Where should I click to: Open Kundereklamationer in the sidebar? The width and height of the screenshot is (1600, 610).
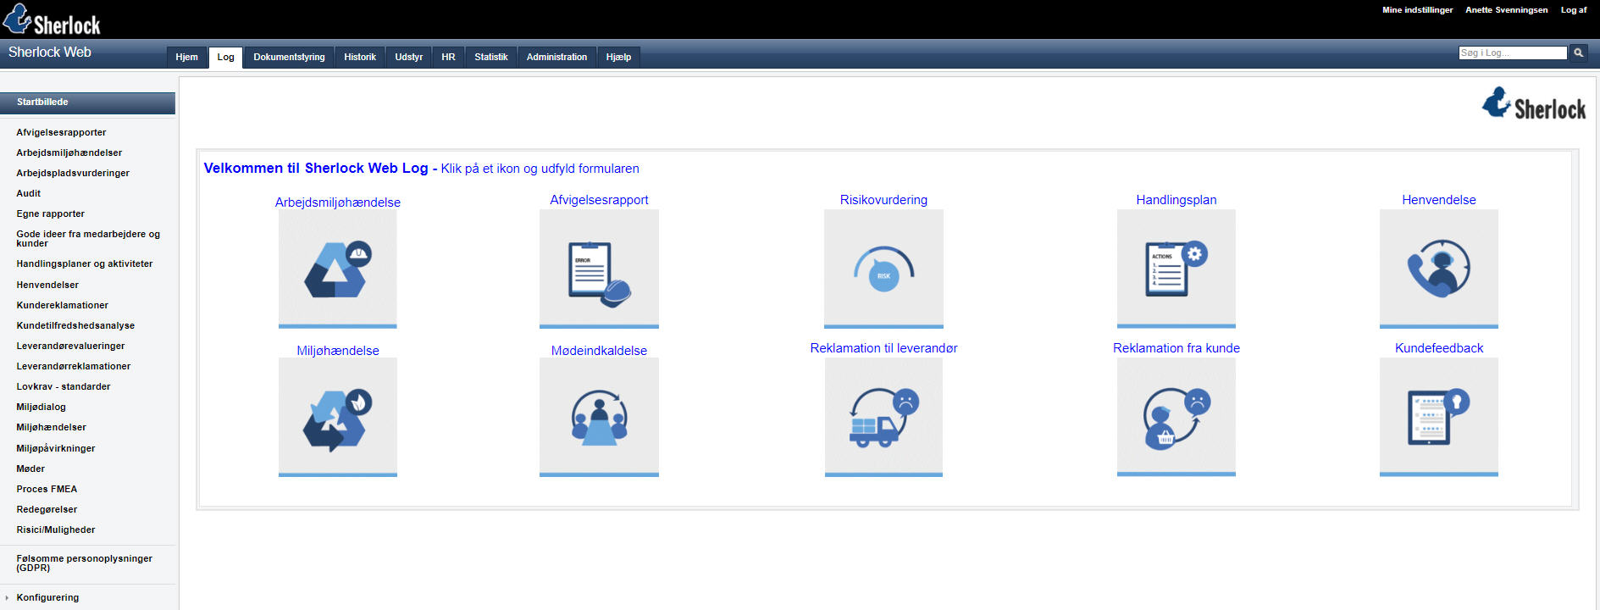tap(62, 305)
